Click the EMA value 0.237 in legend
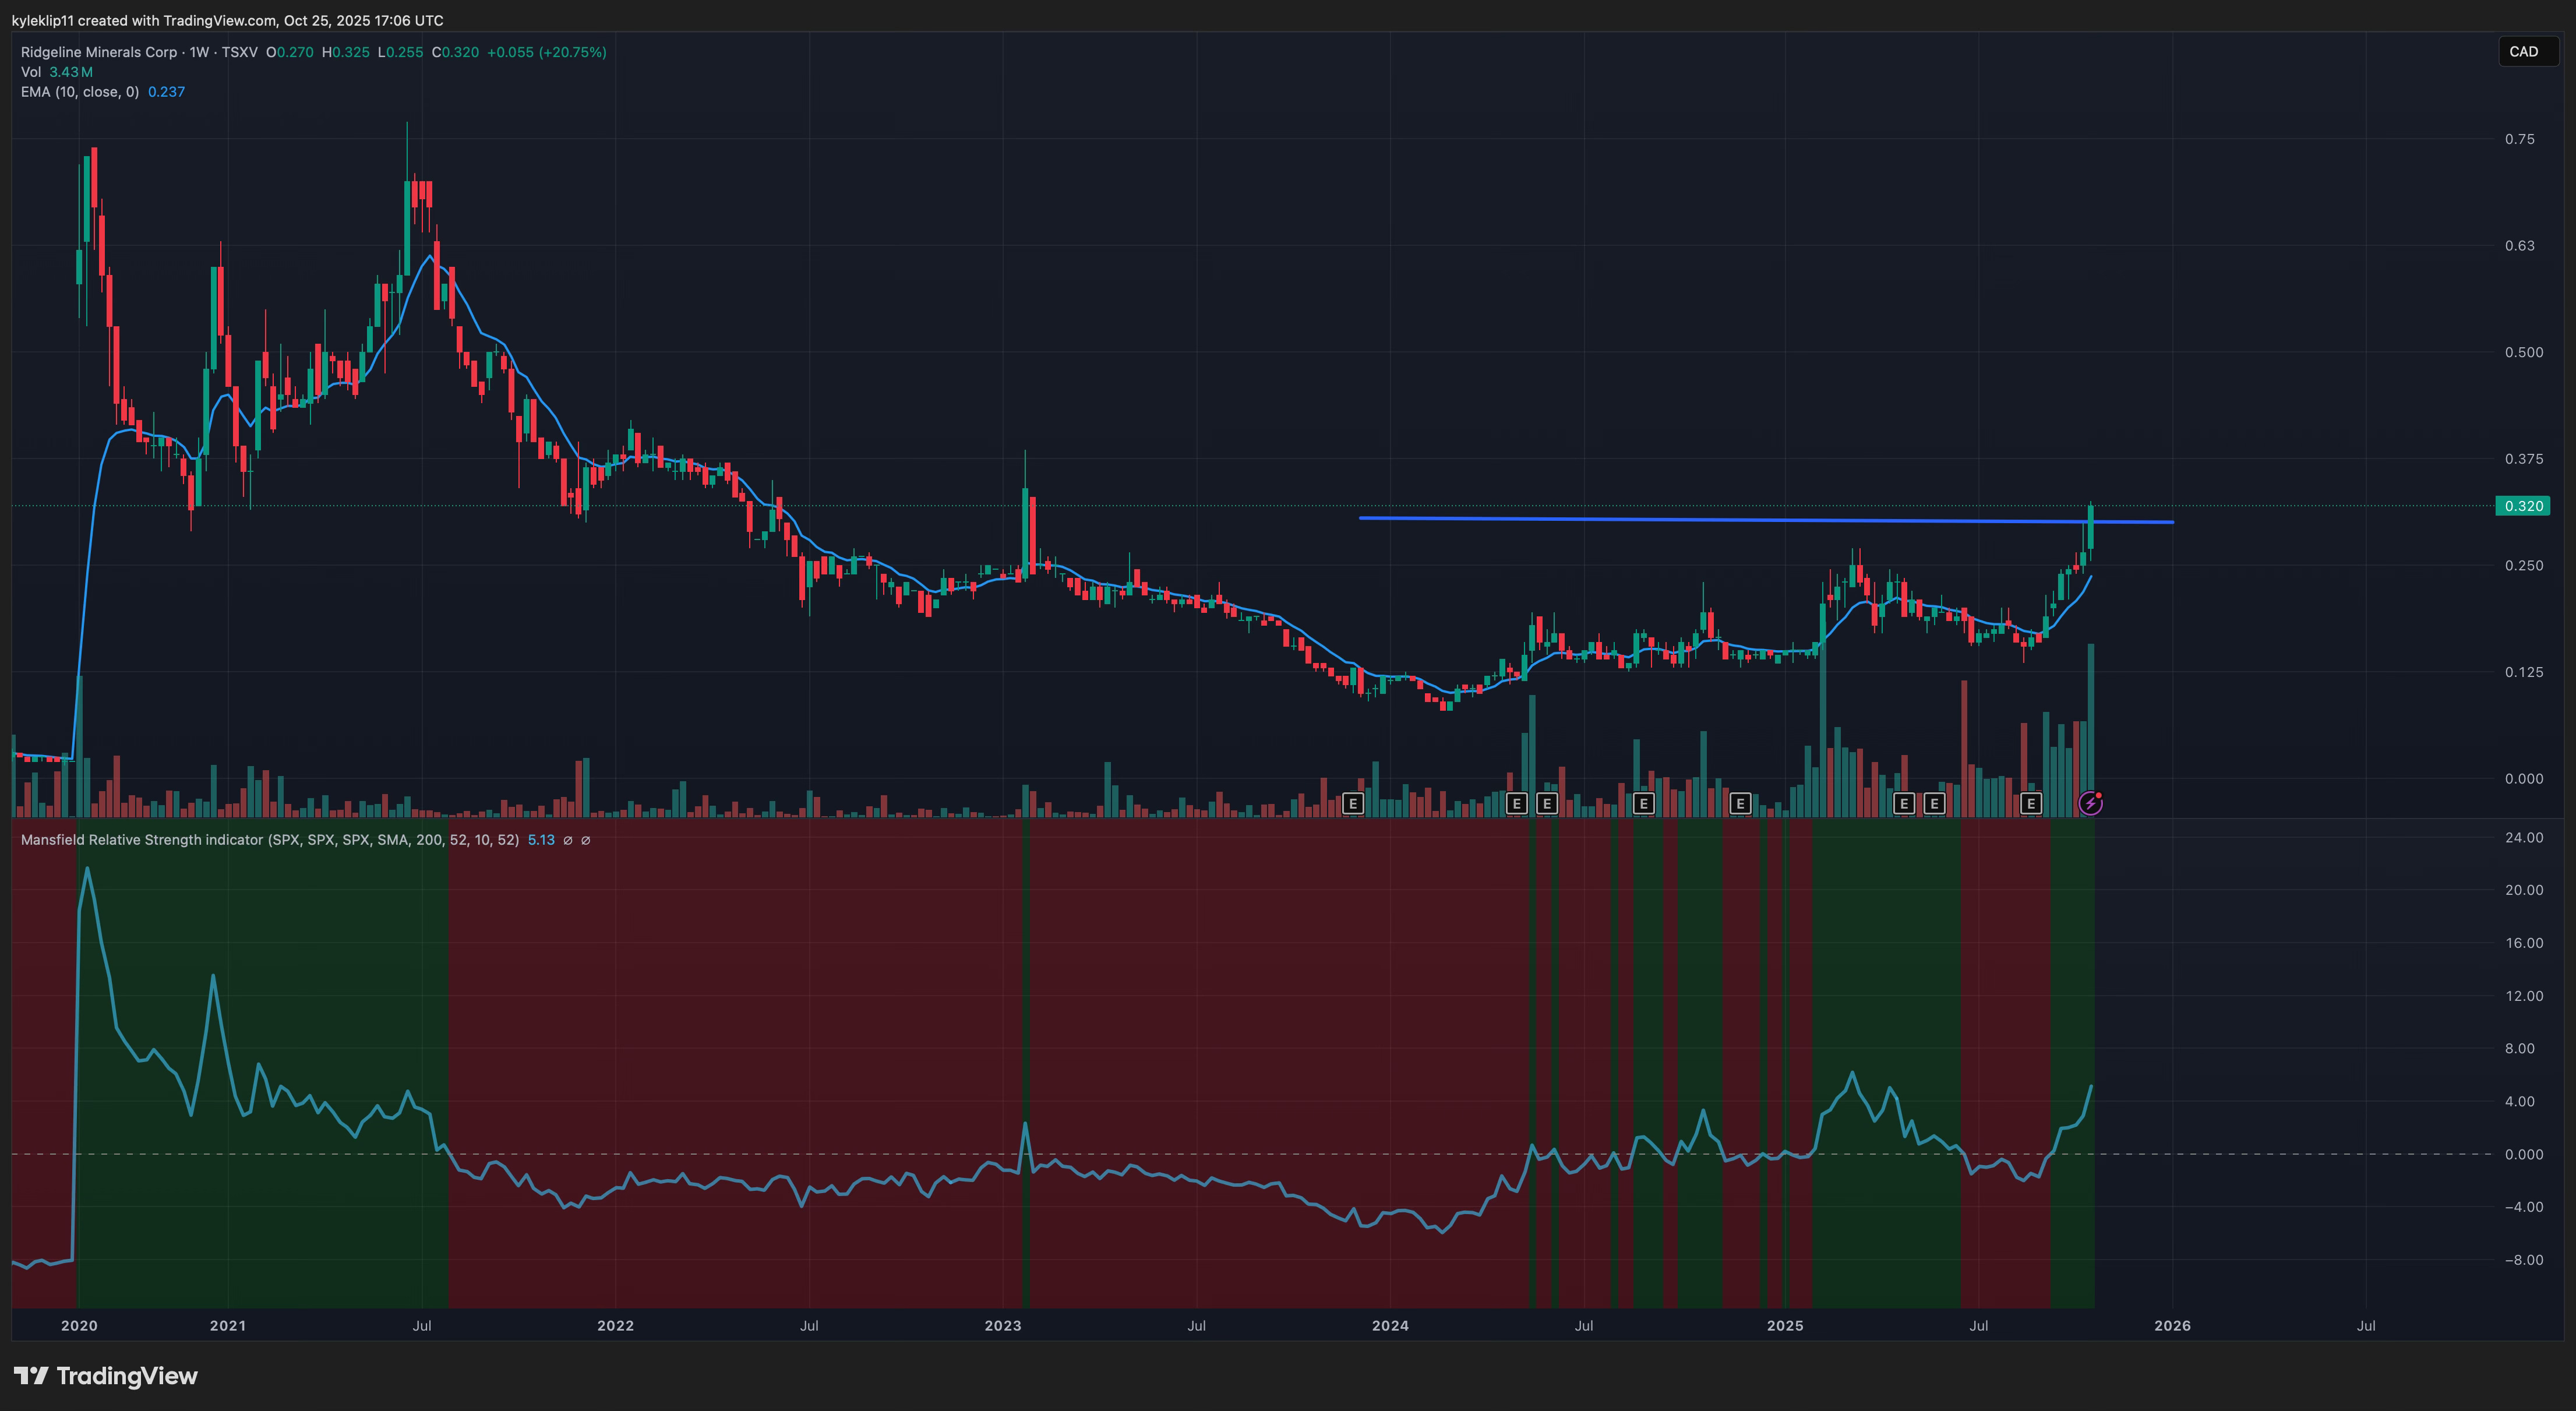This screenshot has height=1411, width=2576. click(166, 92)
